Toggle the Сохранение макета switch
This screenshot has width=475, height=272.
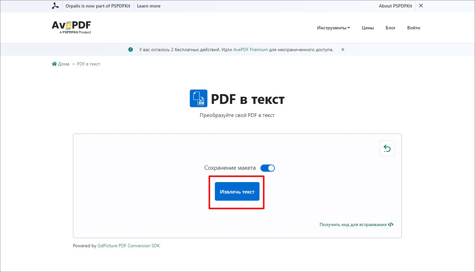click(x=268, y=168)
